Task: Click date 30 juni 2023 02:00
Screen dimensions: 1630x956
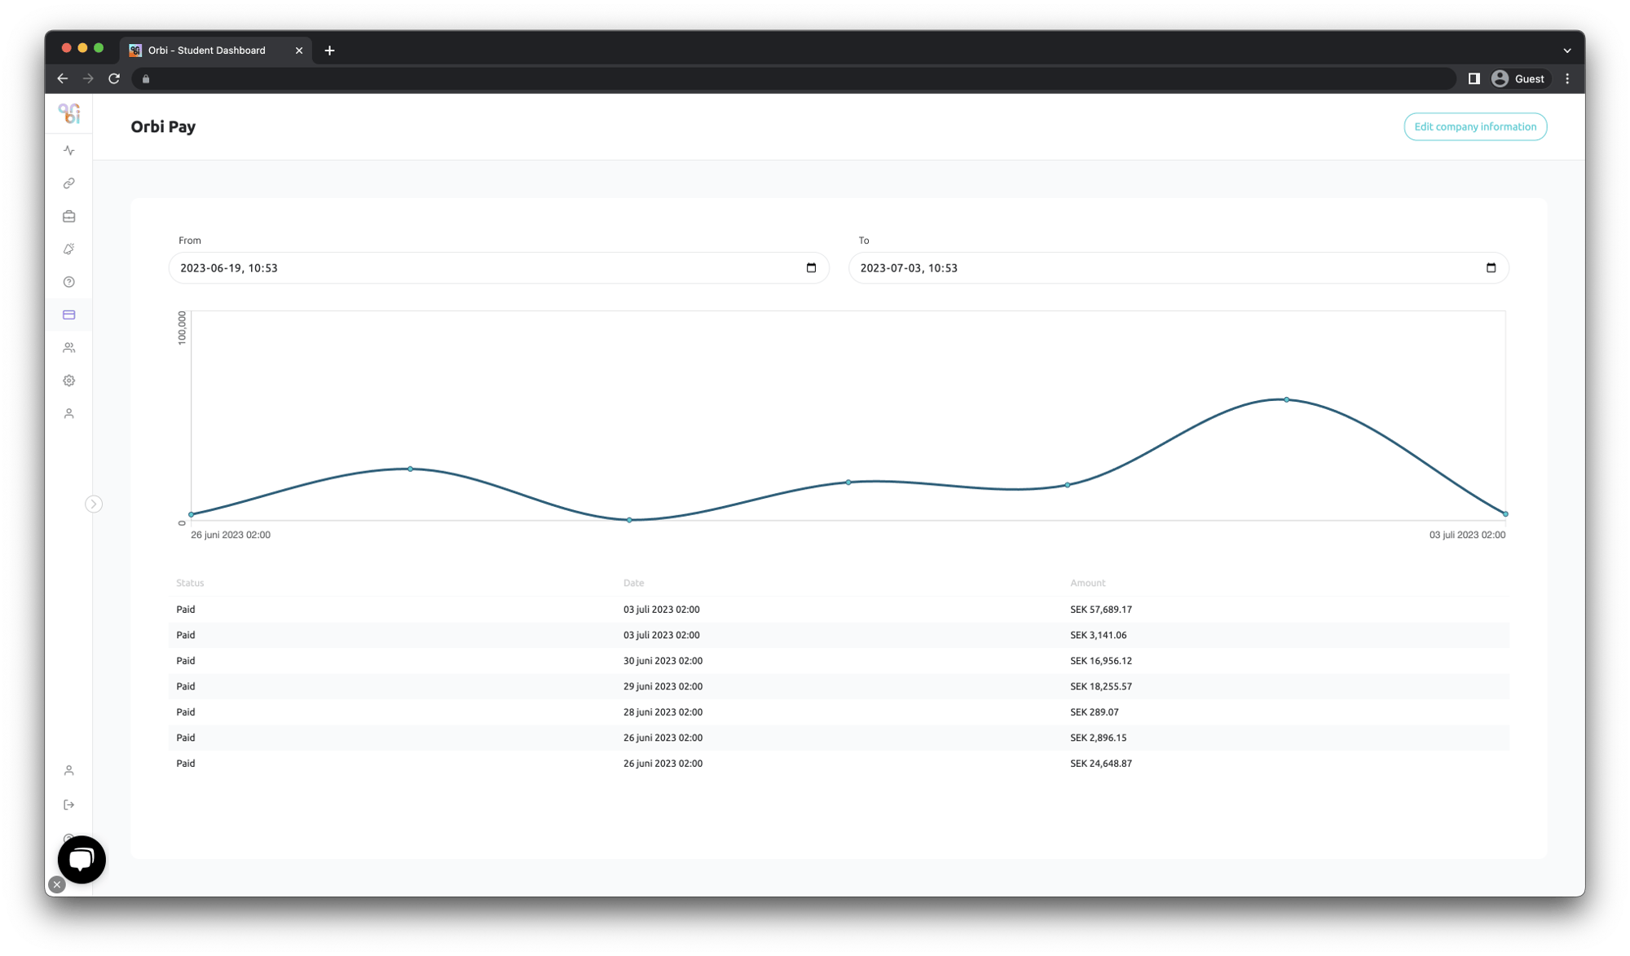Action: click(663, 661)
